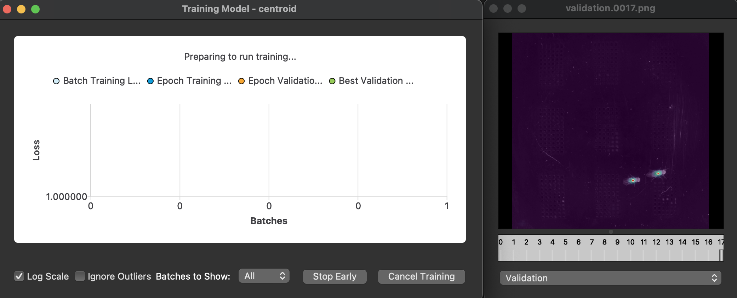Click inside the Loss chart plot area
This screenshot has width=737, height=298.
(269, 149)
